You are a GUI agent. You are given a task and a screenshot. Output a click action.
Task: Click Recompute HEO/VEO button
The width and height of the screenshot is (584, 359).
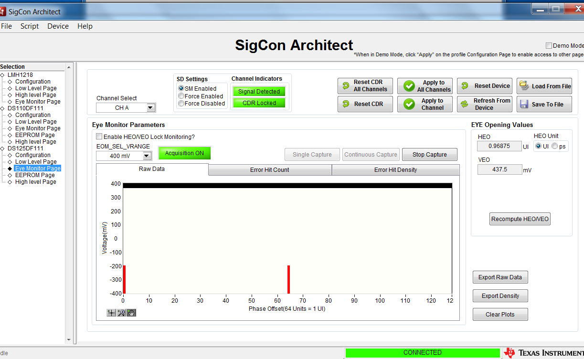(x=520, y=219)
